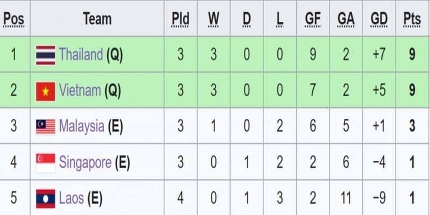
Task: Click the Laos flag icon
Action: coord(46,199)
